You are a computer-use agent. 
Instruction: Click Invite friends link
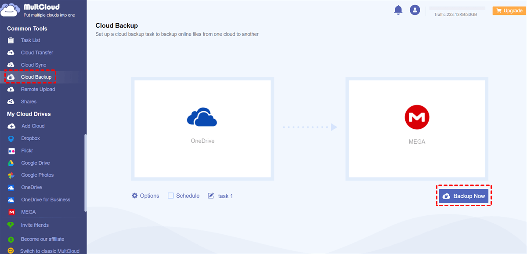pyautogui.click(x=35, y=225)
